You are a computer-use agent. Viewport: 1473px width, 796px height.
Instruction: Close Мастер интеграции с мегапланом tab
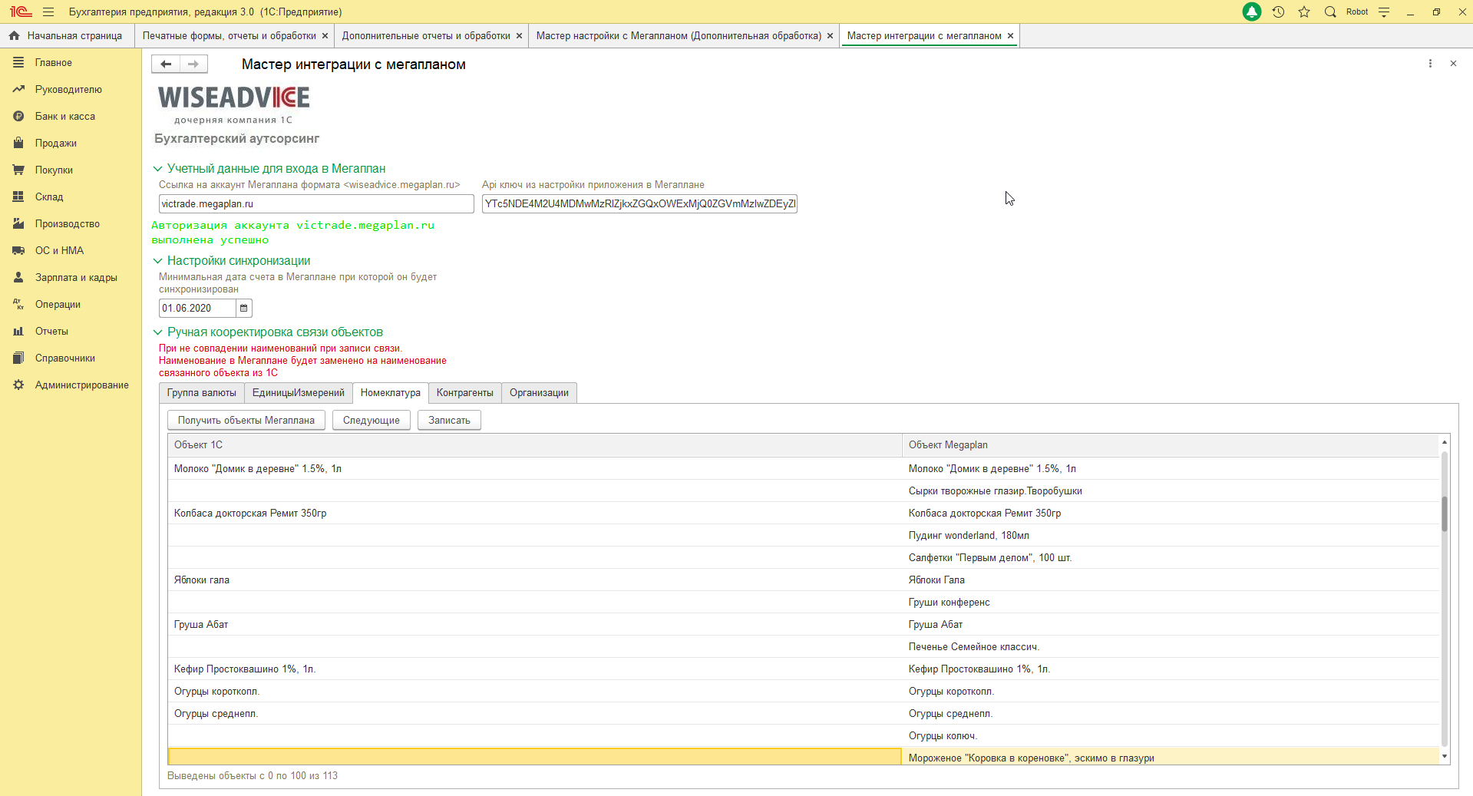click(1010, 35)
